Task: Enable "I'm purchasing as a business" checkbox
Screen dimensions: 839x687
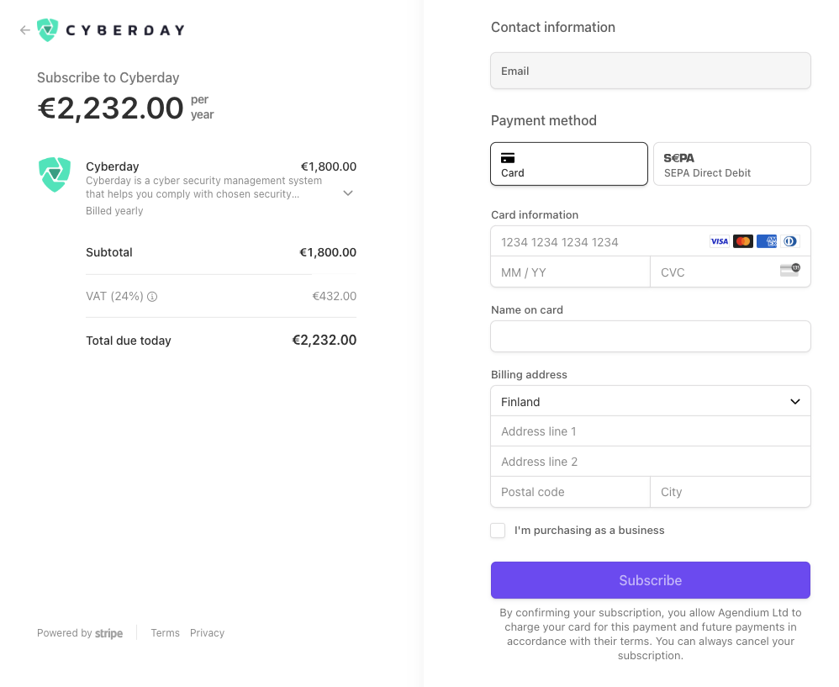Action: [x=498, y=531]
